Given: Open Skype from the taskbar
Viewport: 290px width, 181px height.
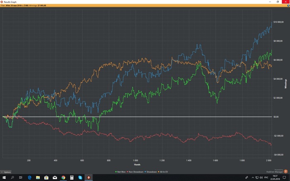Looking at the screenshot, I should 80,178.
